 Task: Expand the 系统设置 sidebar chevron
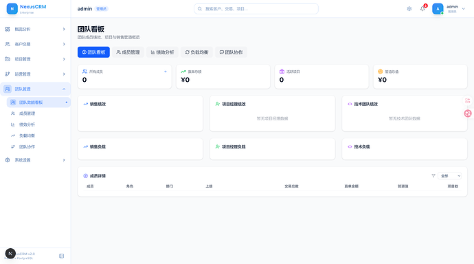click(64, 160)
